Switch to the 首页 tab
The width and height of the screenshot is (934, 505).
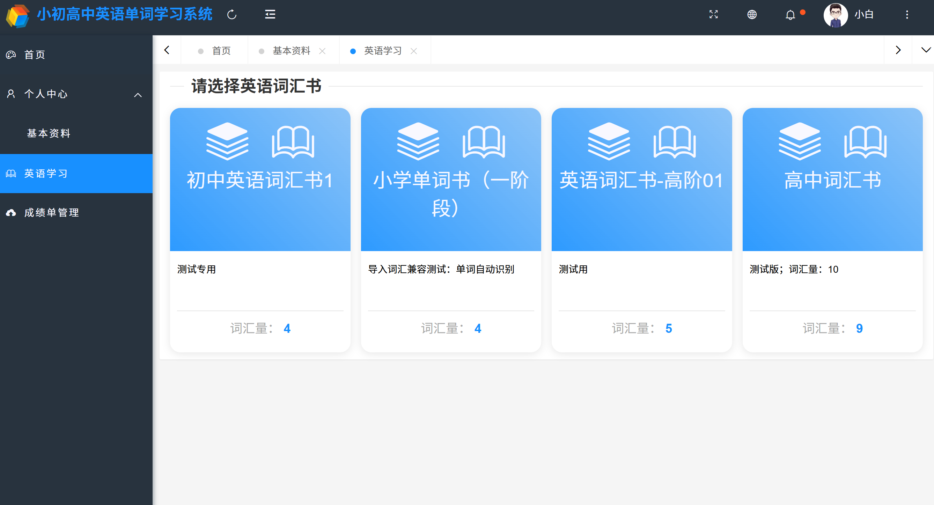pyautogui.click(x=221, y=50)
